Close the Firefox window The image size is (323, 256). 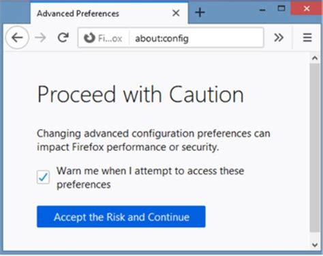tap(307, 9)
